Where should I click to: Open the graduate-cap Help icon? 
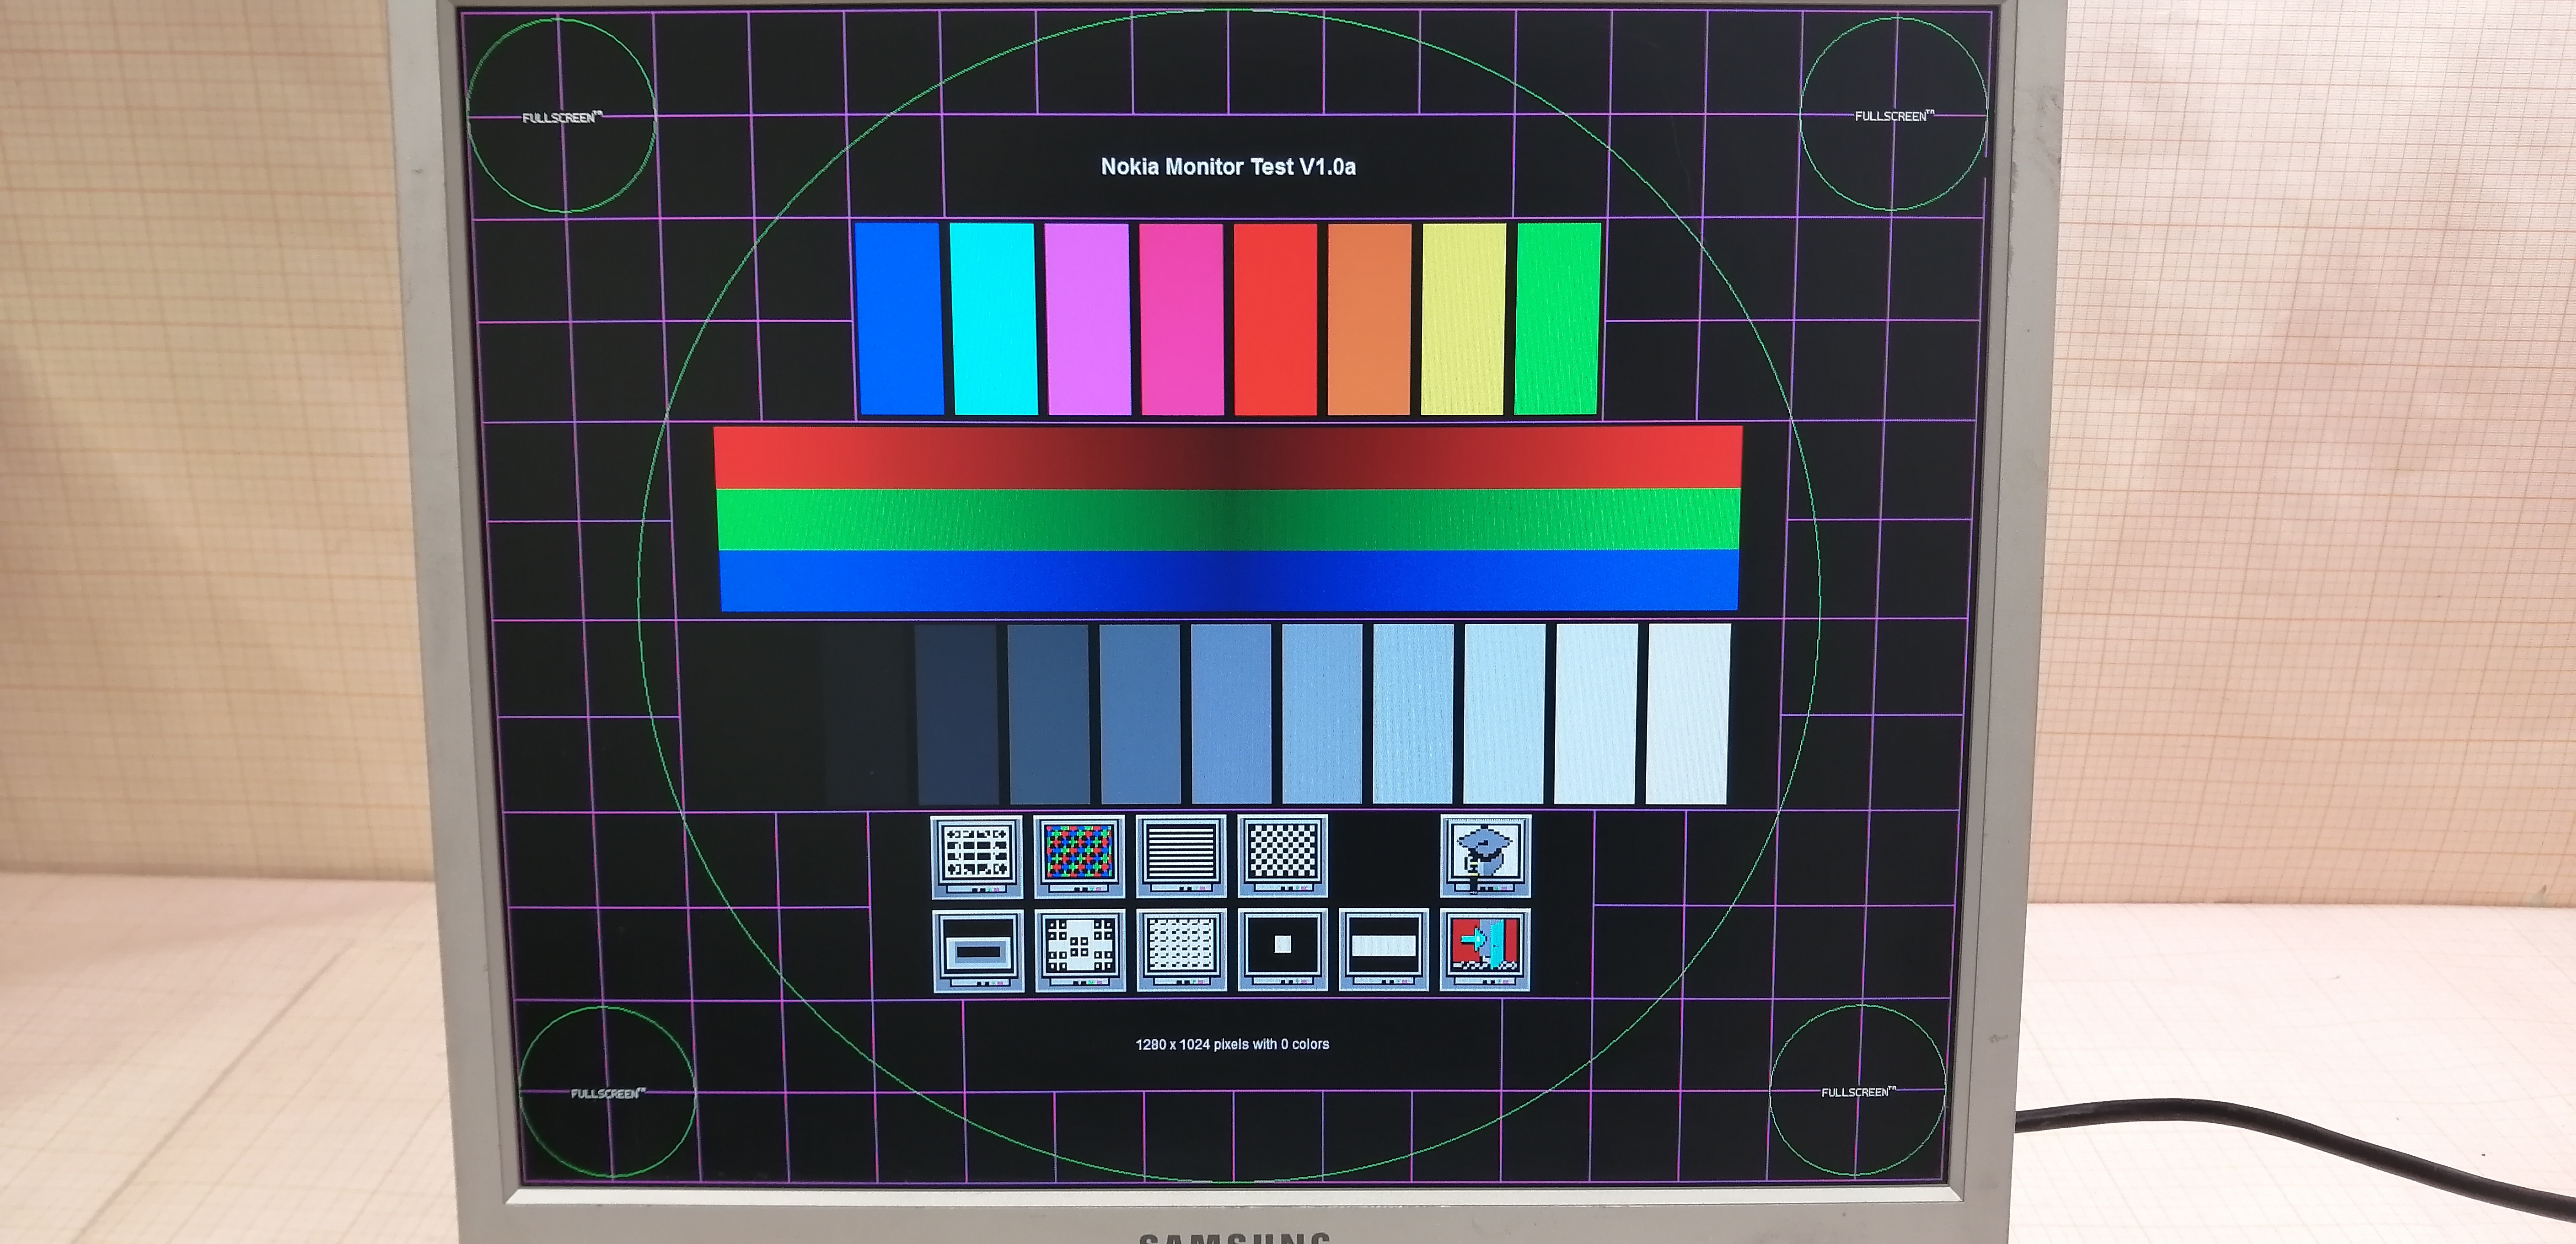point(1486,856)
